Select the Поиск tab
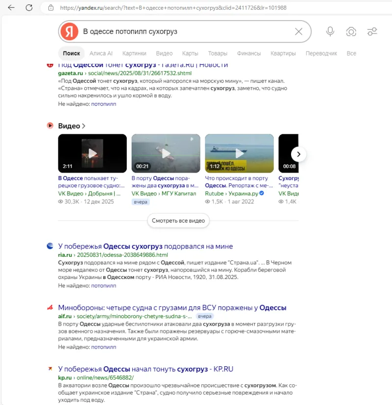The width and height of the screenshot is (392, 405). pos(72,53)
